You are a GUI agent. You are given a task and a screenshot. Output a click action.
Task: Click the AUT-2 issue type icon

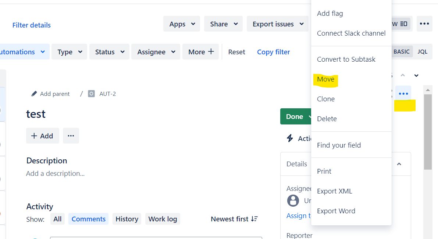pyautogui.click(x=91, y=94)
